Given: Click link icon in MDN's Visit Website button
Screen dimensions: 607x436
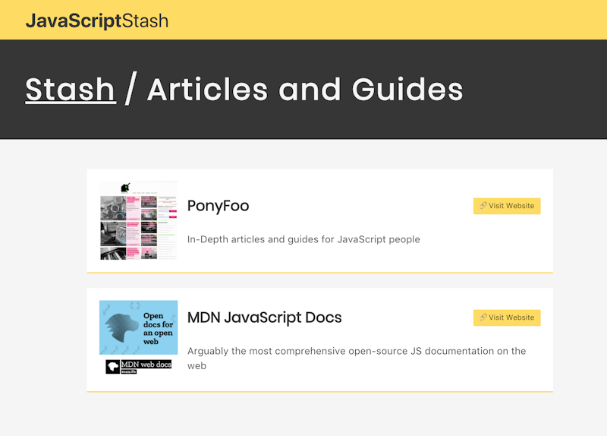Looking at the screenshot, I should (483, 318).
